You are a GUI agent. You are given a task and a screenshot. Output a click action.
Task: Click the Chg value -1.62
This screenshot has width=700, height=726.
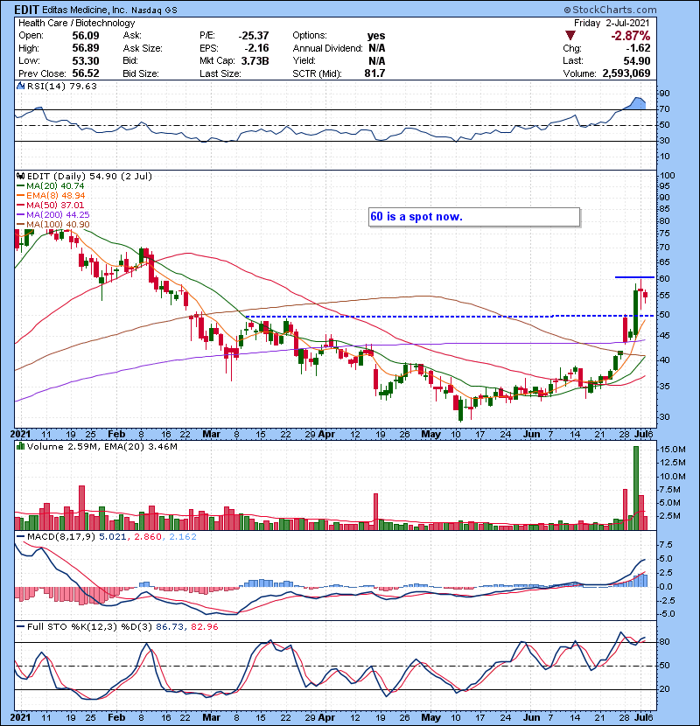[639, 48]
